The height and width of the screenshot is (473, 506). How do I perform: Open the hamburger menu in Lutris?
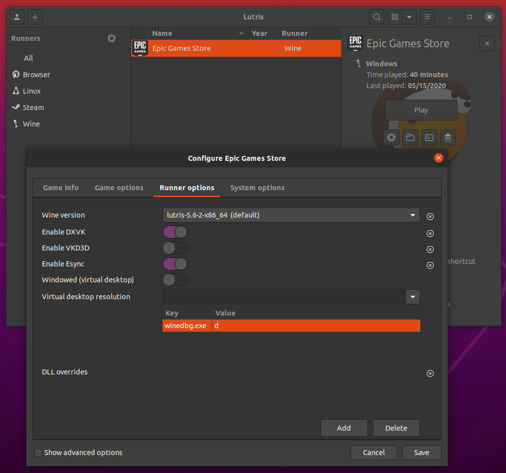427,17
